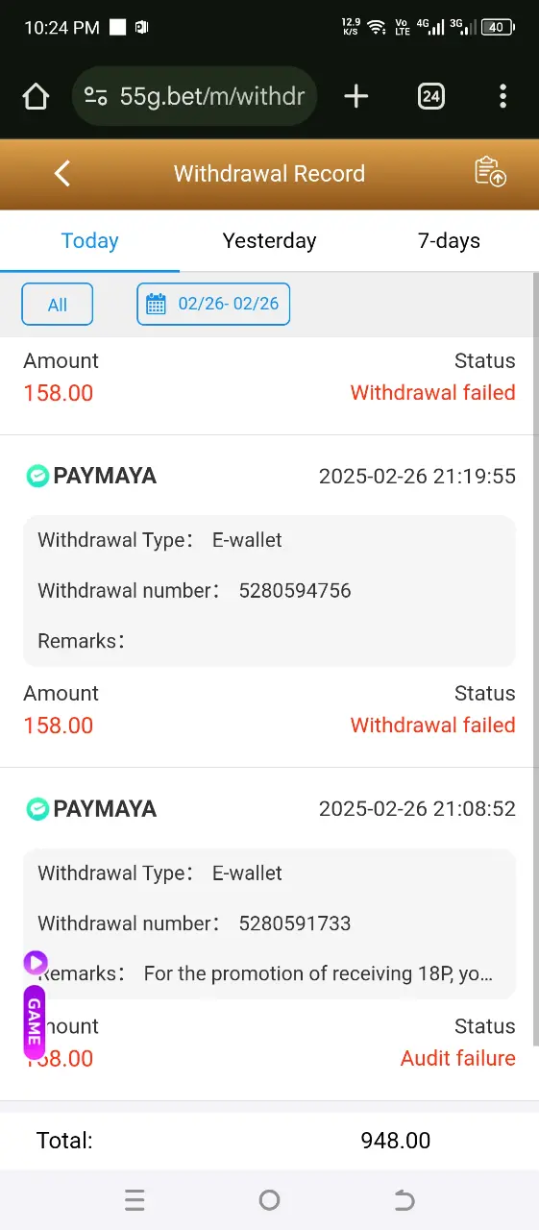Select the Today tab
Image resolution: width=539 pixels, height=1230 pixels.
point(89,241)
